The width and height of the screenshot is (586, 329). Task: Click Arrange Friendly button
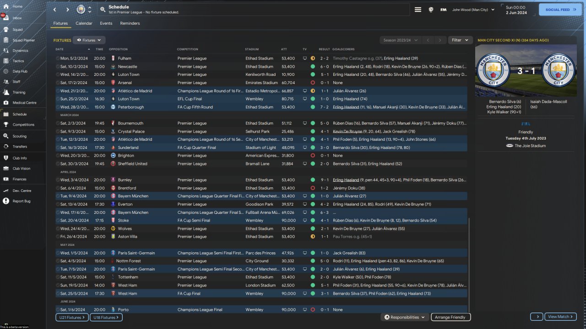[x=450, y=317]
